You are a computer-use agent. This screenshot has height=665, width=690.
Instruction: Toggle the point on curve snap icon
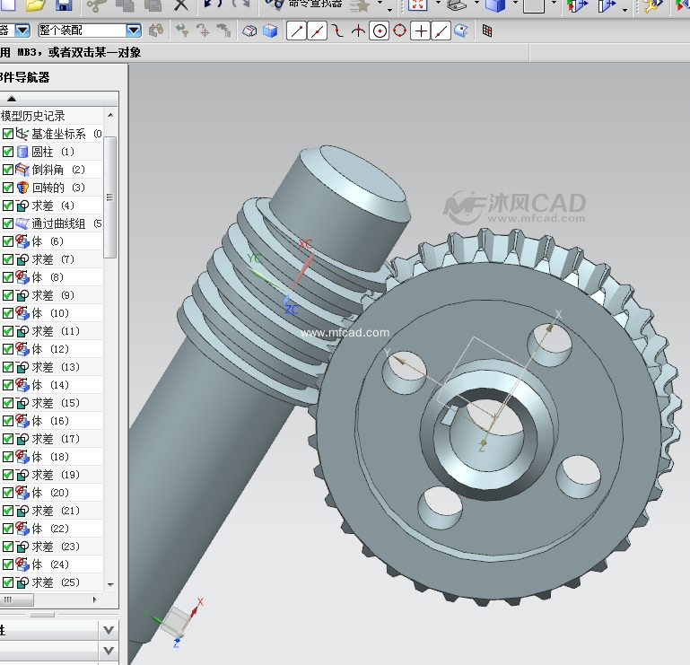pos(441,31)
